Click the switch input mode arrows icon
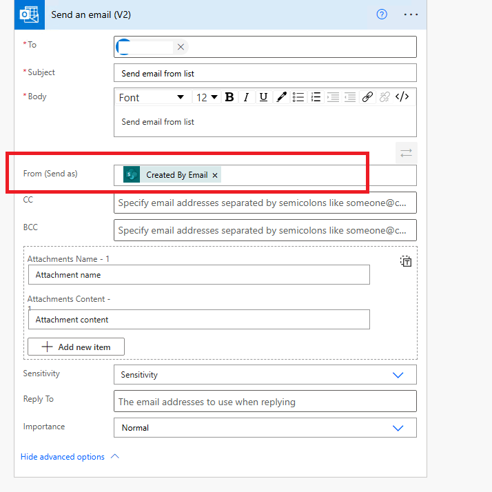This screenshot has height=492, width=492. [x=406, y=153]
